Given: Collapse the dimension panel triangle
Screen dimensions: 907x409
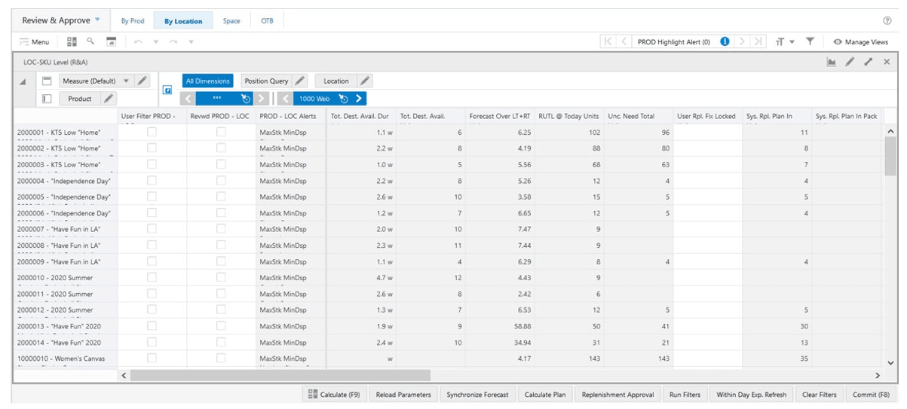Looking at the screenshot, I should pos(22,81).
